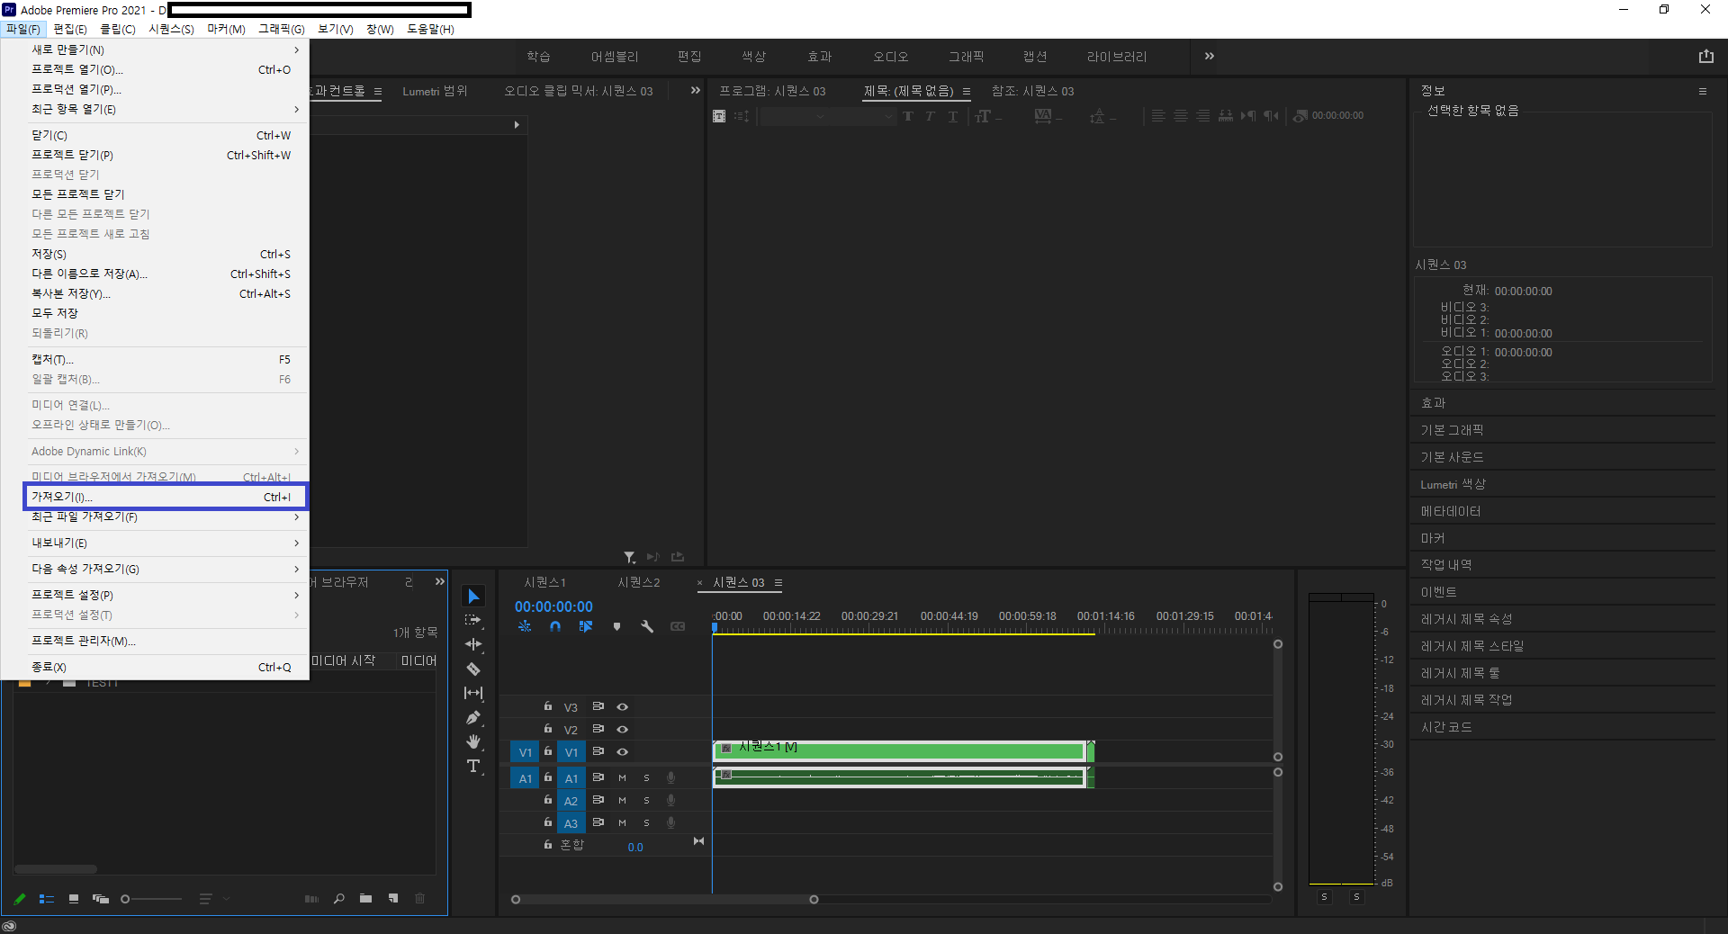Image resolution: width=1728 pixels, height=934 pixels.
Task: Choose 저장 in the File menu
Action: click(x=166, y=254)
